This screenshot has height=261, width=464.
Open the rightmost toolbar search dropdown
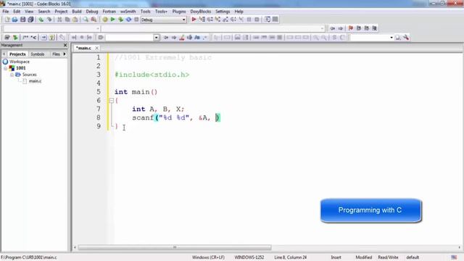click(391, 38)
